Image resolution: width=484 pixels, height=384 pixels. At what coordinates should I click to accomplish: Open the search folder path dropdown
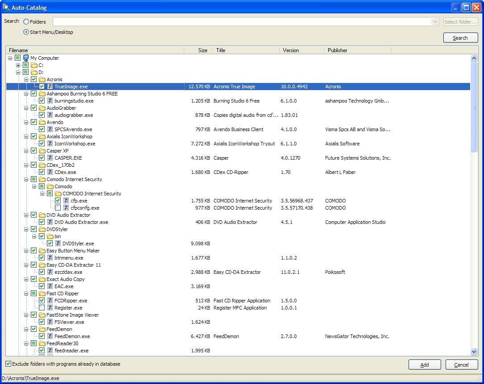435,21
